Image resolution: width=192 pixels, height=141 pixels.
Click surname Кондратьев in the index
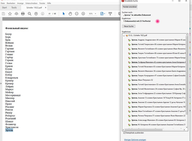11,78
